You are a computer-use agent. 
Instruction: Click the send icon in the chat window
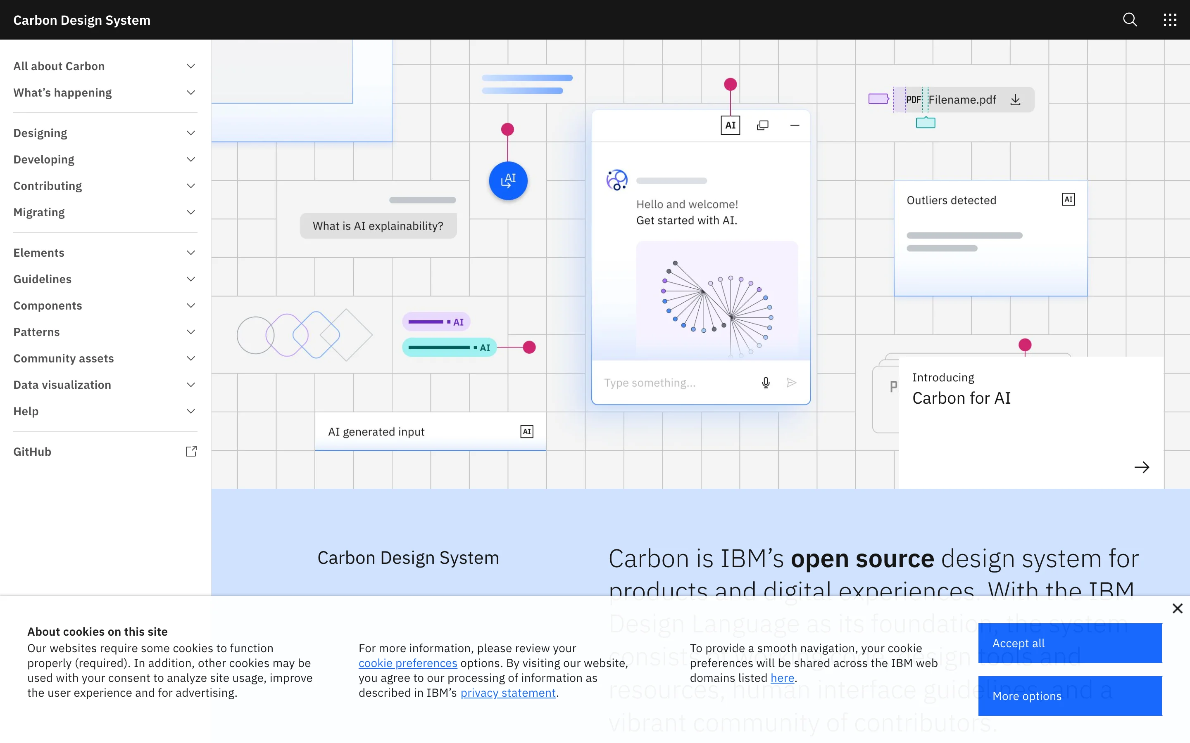point(791,382)
